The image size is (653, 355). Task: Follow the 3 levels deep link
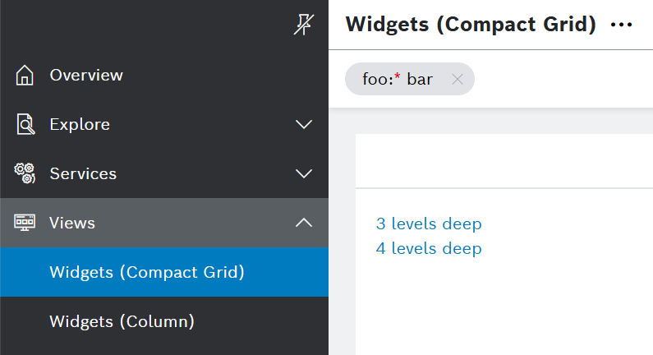click(429, 224)
